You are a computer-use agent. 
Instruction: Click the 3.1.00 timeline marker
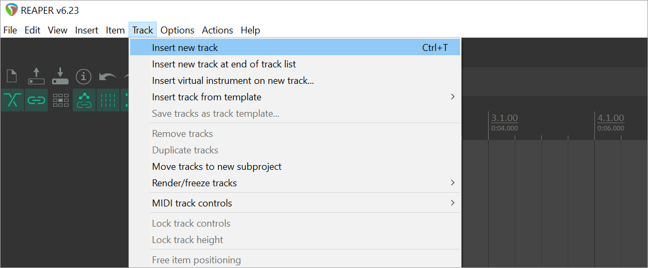(x=505, y=118)
